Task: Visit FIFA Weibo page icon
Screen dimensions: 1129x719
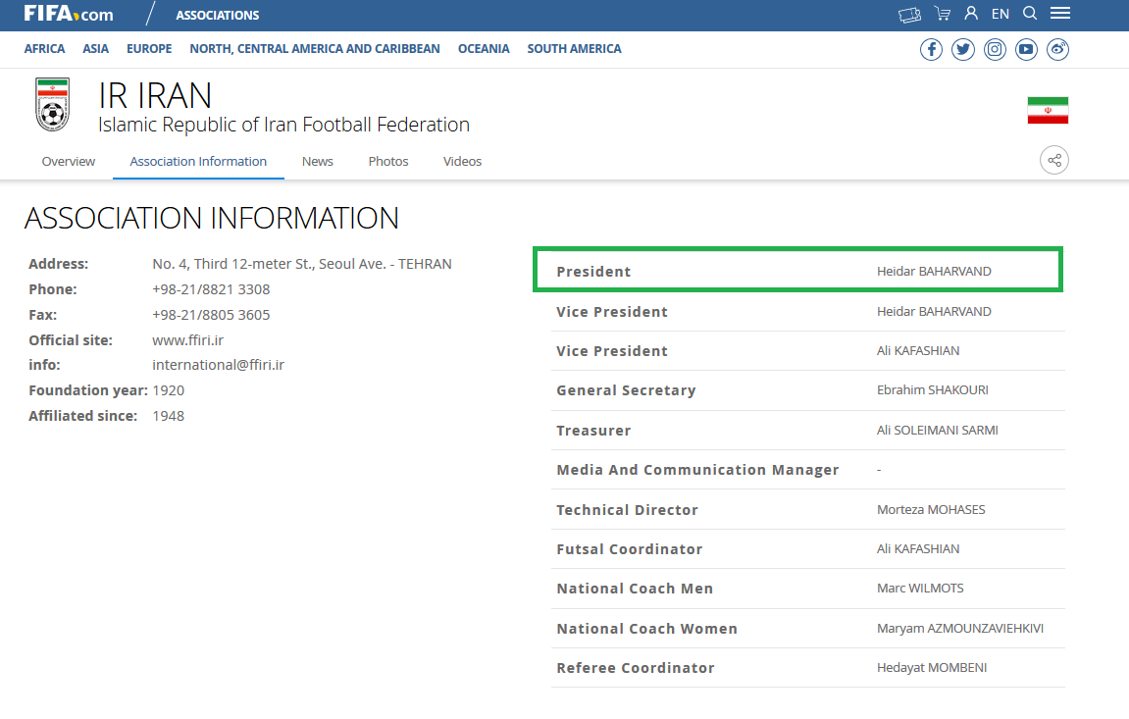Action: [x=1057, y=50]
